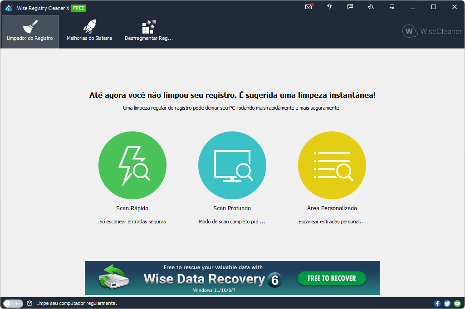
Task: Click the Wise Registry Cleaner app icon
Action: 9,8
